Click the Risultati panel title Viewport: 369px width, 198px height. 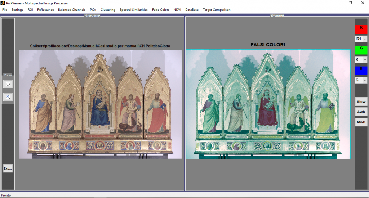[x=277, y=16]
